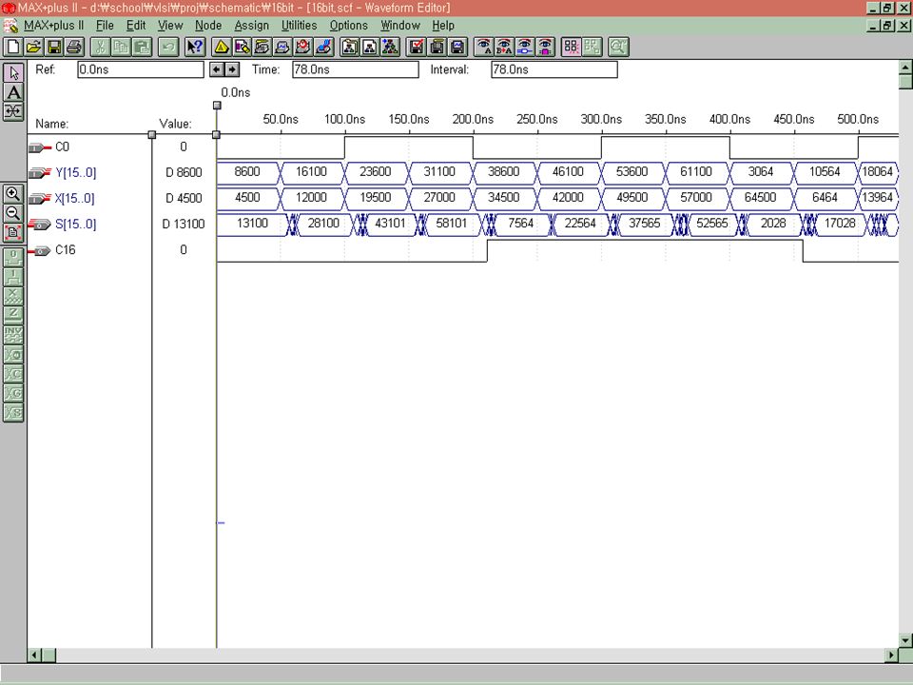Click the search and replace eye icon
The height and width of the screenshot is (685, 913).
[x=504, y=47]
